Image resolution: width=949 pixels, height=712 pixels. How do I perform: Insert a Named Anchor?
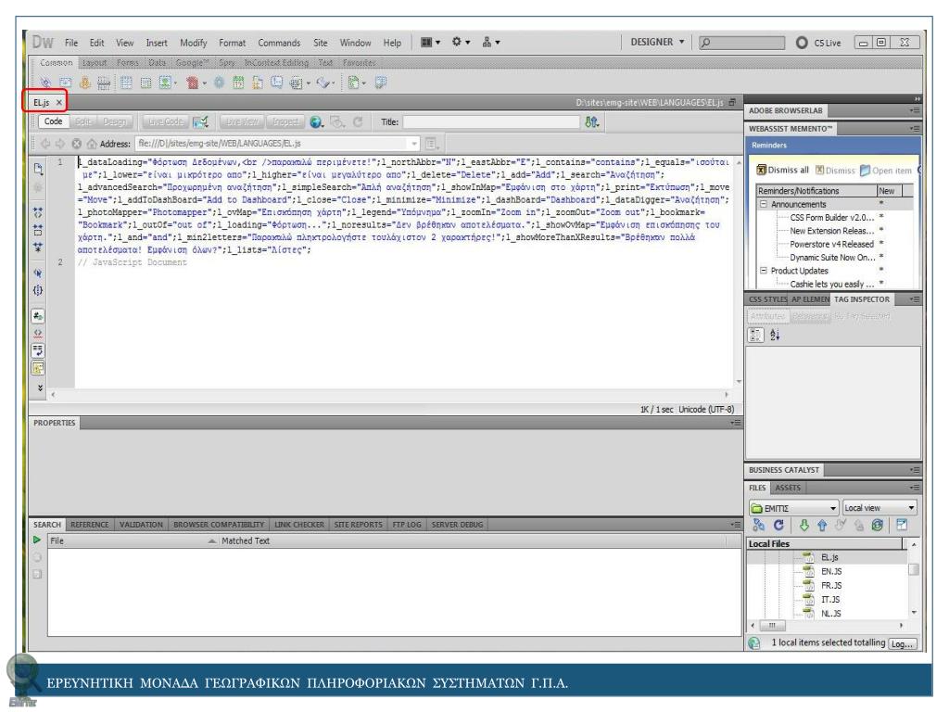(84, 83)
